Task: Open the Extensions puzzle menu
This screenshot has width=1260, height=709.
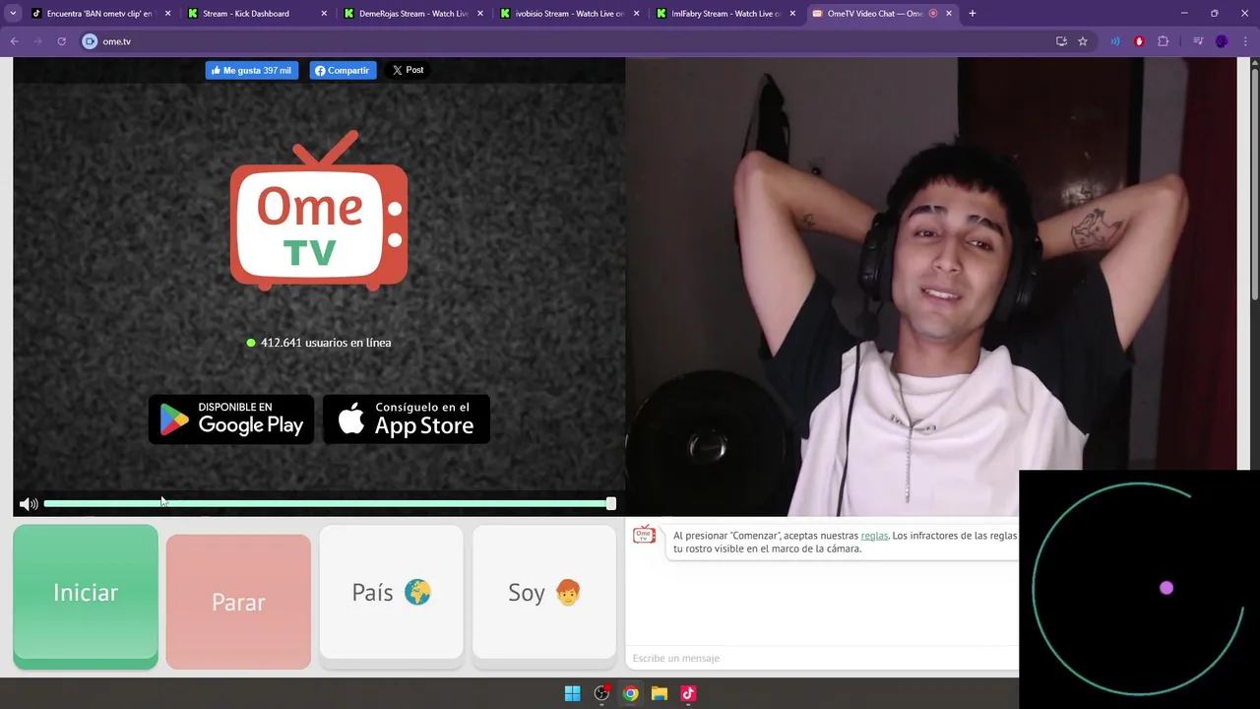Action: point(1164,41)
